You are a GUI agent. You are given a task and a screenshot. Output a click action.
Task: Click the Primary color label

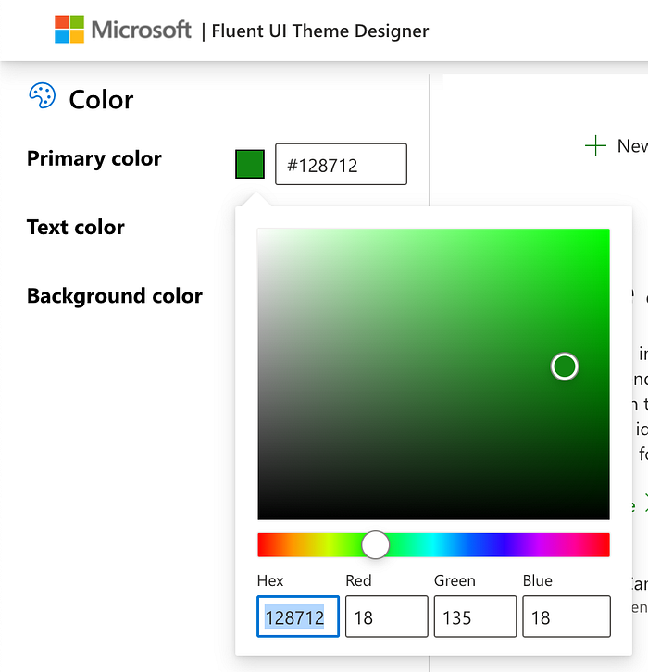point(94,159)
